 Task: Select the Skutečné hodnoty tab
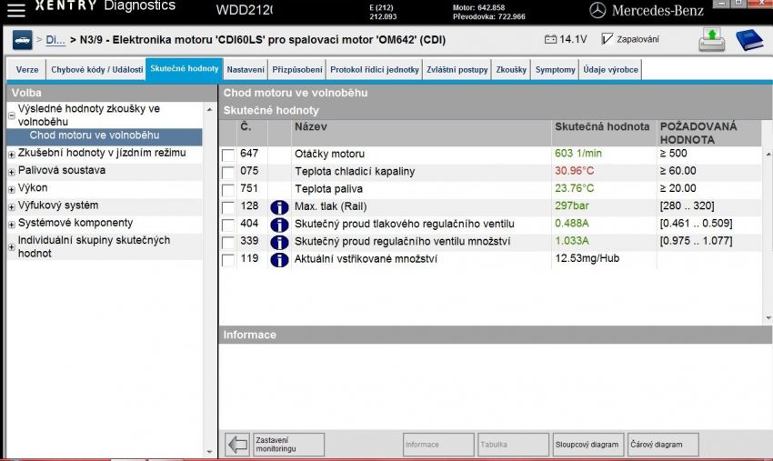[185, 68]
